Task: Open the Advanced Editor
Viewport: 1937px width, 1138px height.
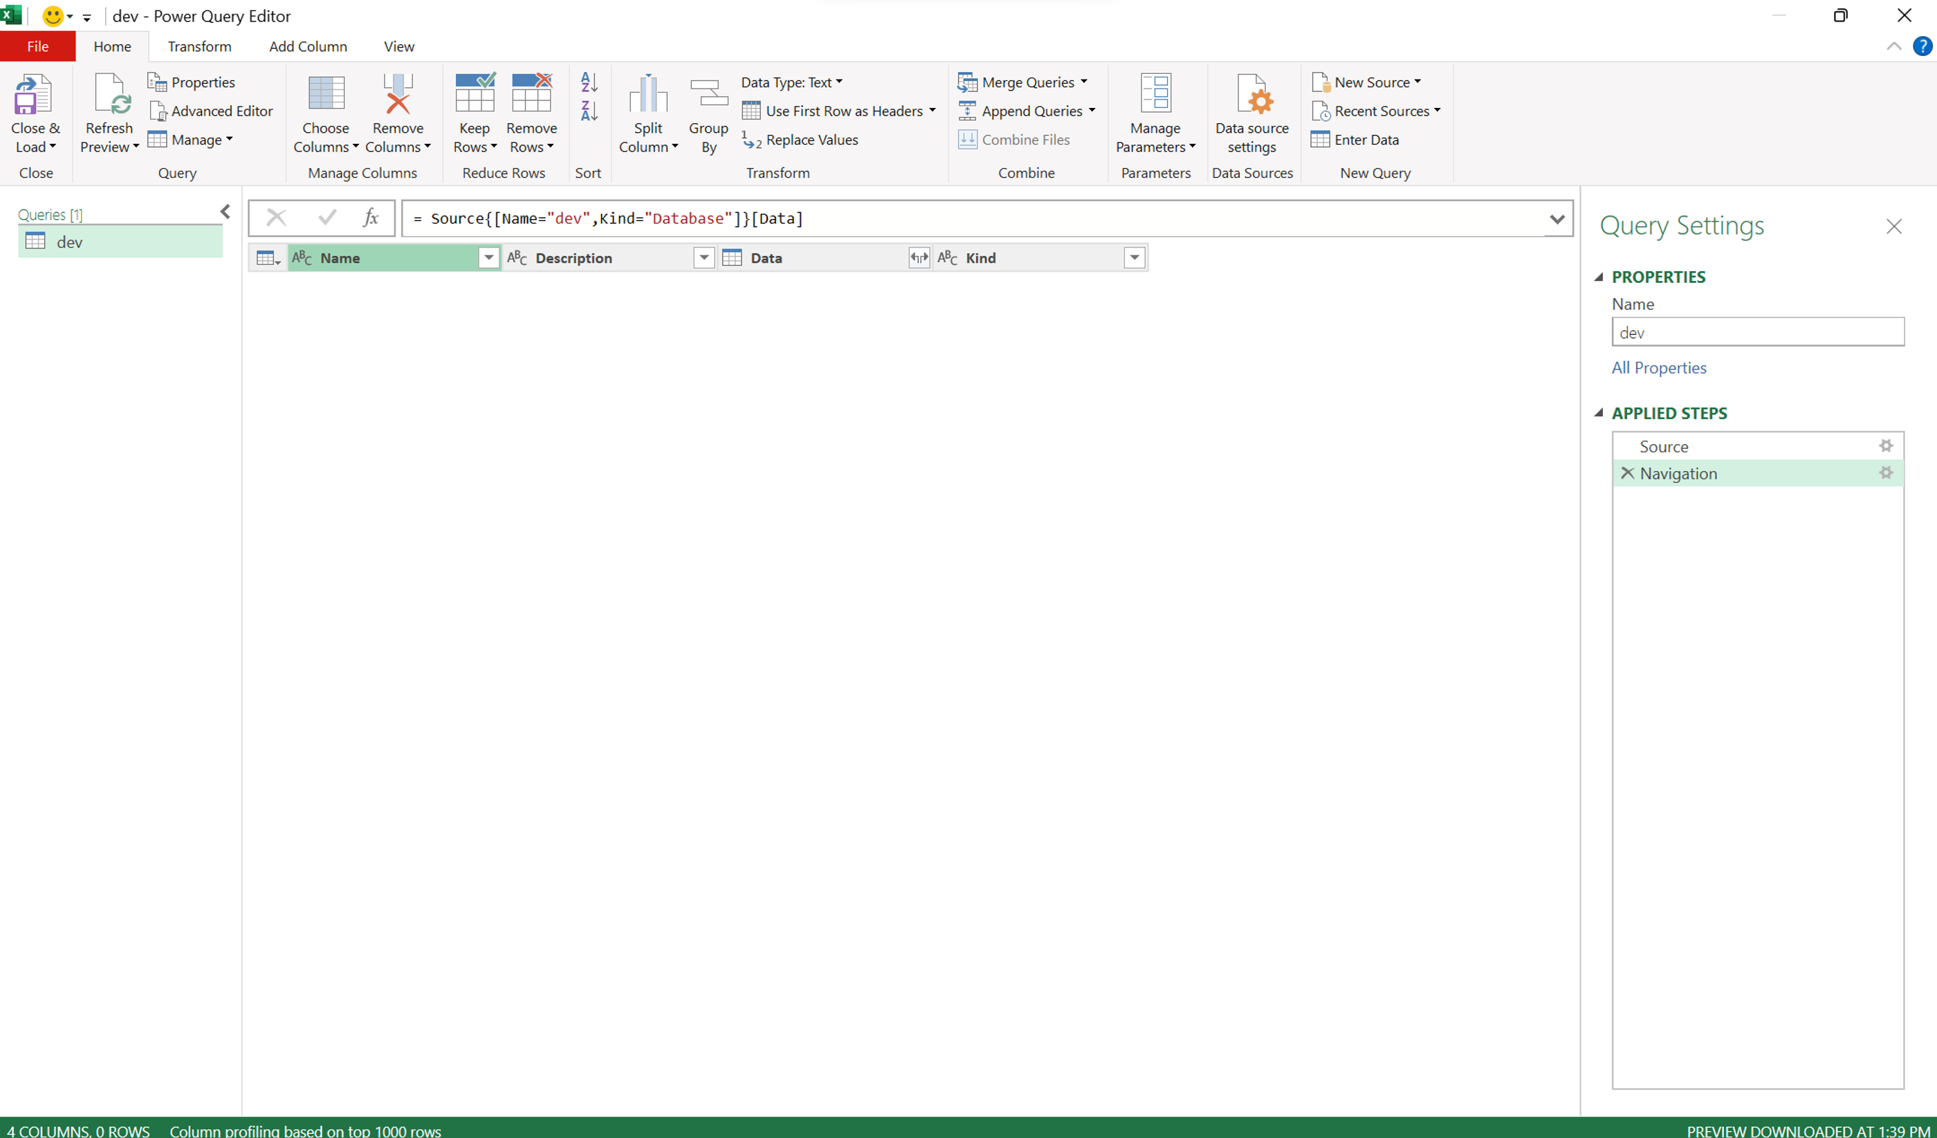Action: pyautogui.click(x=210, y=111)
